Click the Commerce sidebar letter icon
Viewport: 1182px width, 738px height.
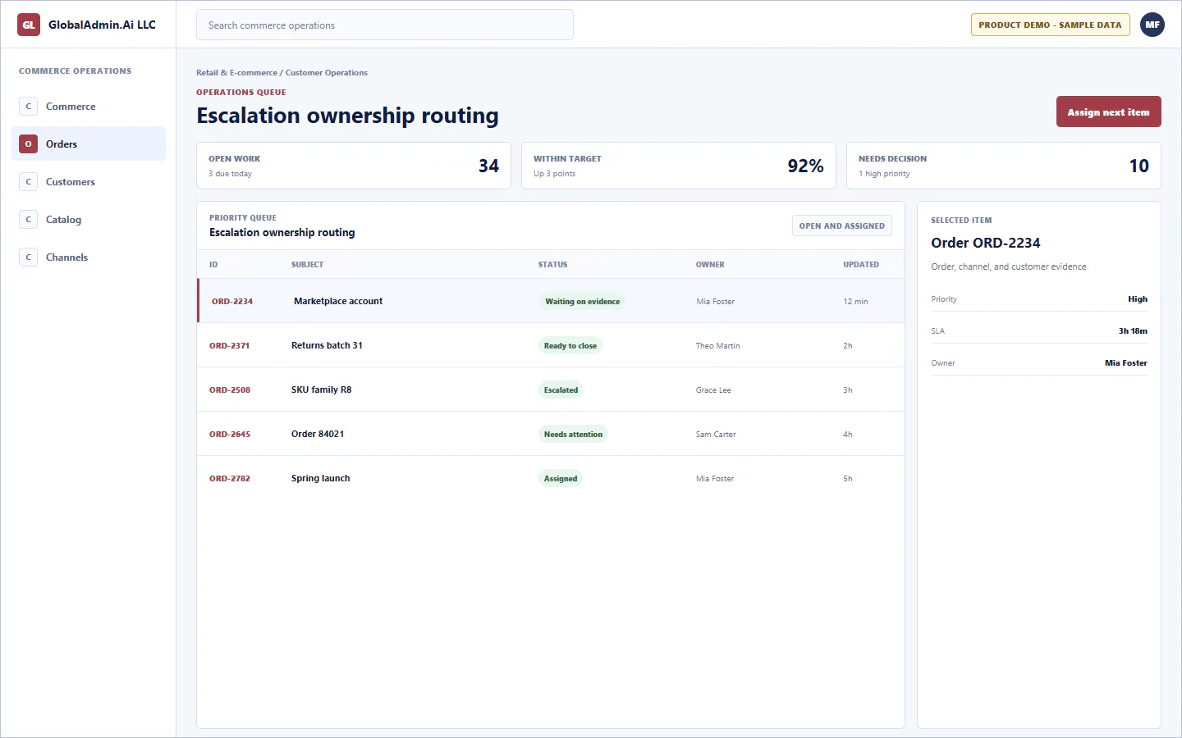click(29, 107)
